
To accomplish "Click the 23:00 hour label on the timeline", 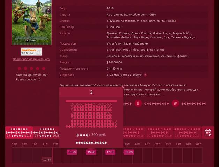I will coord(168,144).
